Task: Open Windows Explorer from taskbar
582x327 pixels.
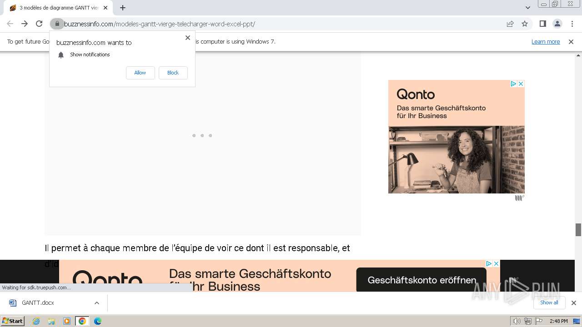Action: [51, 321]
